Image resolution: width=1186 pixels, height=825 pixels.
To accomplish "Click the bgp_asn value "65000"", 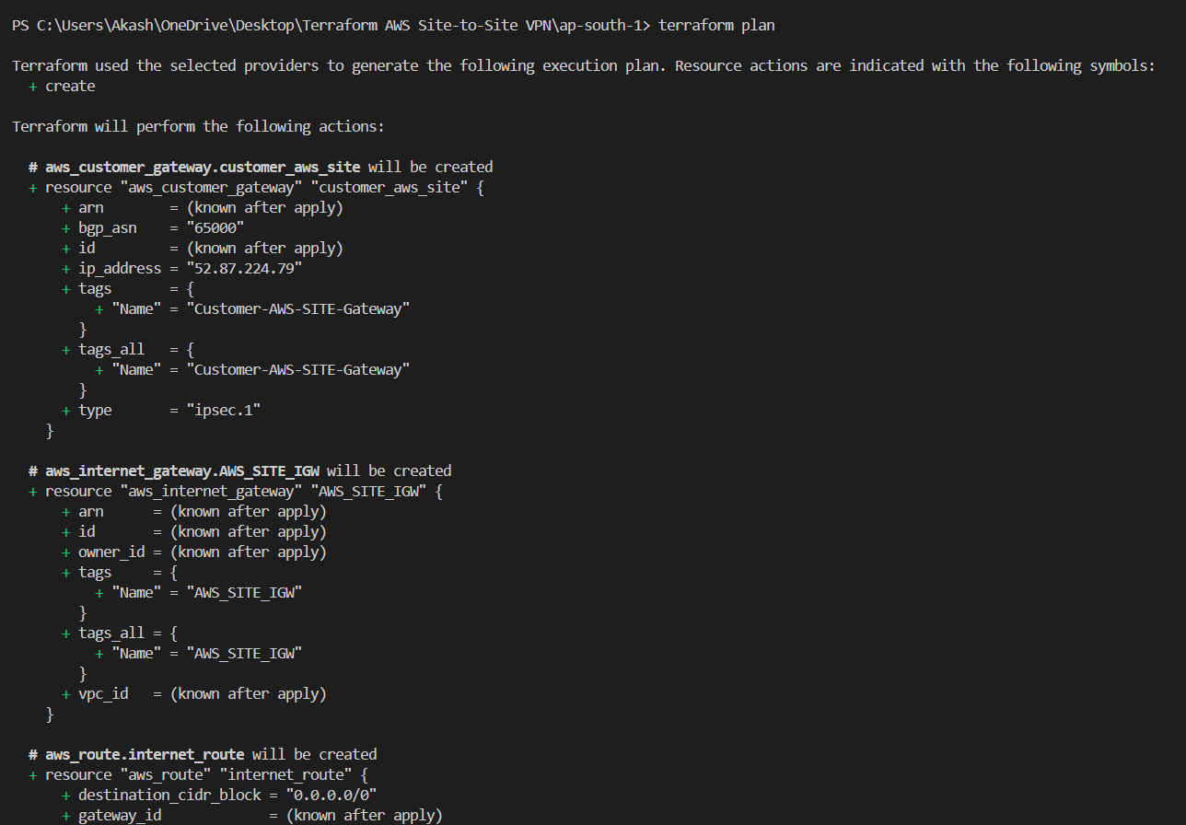I will tap(215, 227).
